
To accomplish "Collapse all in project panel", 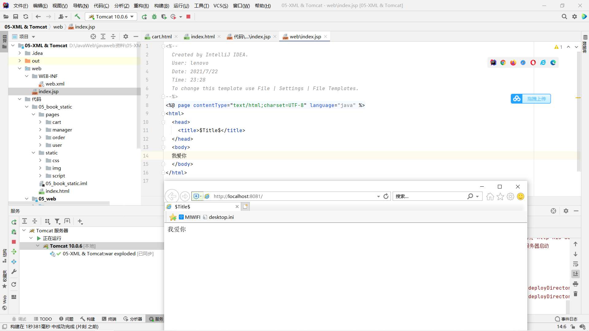I will [113, 36].
